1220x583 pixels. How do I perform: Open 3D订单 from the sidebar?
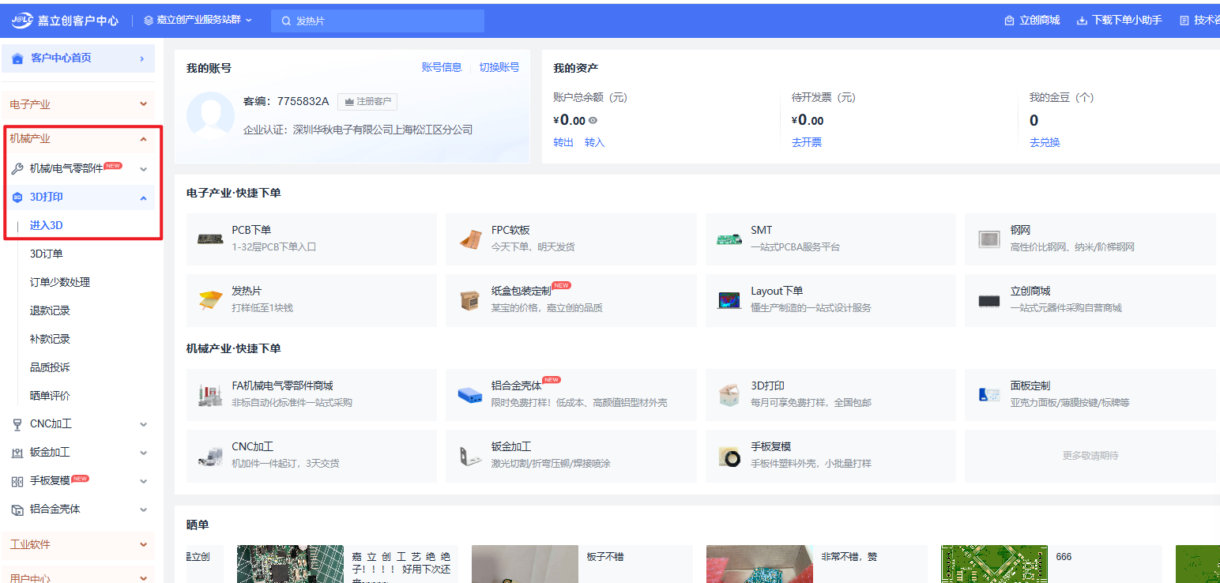pyautogui.click(x=47, y=254)
